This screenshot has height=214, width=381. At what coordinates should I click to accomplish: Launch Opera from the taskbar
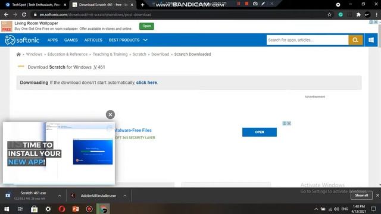tap(62, 209)
